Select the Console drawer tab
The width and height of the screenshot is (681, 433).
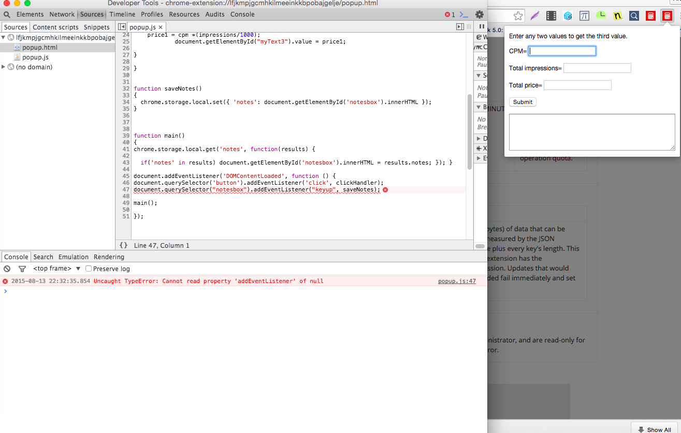16,257
